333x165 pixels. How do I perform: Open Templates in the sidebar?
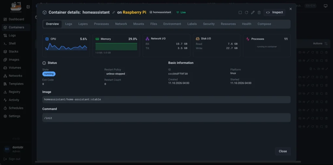click(x=16, y=84)
